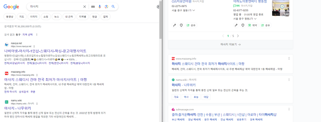The width and height of the screenshot is (321, 122).
Task: Go to previous page of place listings
Action: 223,36
